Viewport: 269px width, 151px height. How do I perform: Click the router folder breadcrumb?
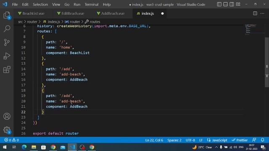click(x=32, y=22)
